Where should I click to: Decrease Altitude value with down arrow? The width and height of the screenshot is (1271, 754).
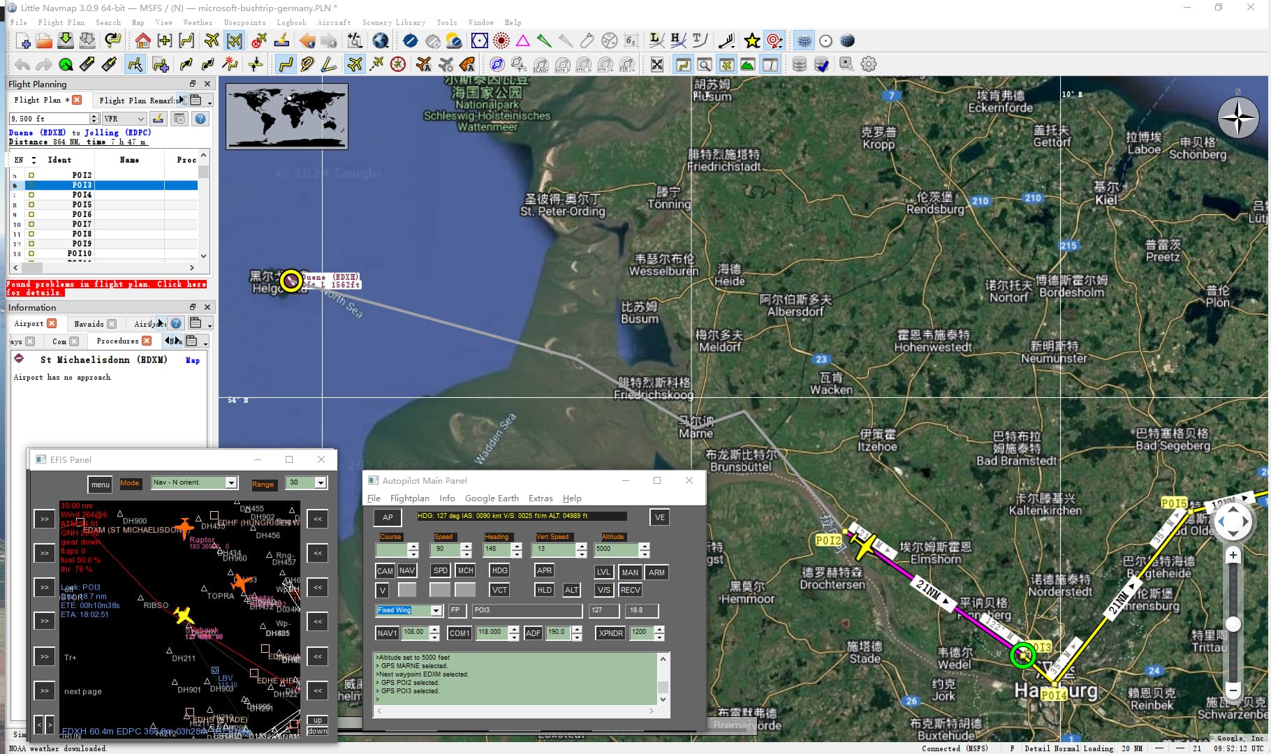click(x=645, y=554)
